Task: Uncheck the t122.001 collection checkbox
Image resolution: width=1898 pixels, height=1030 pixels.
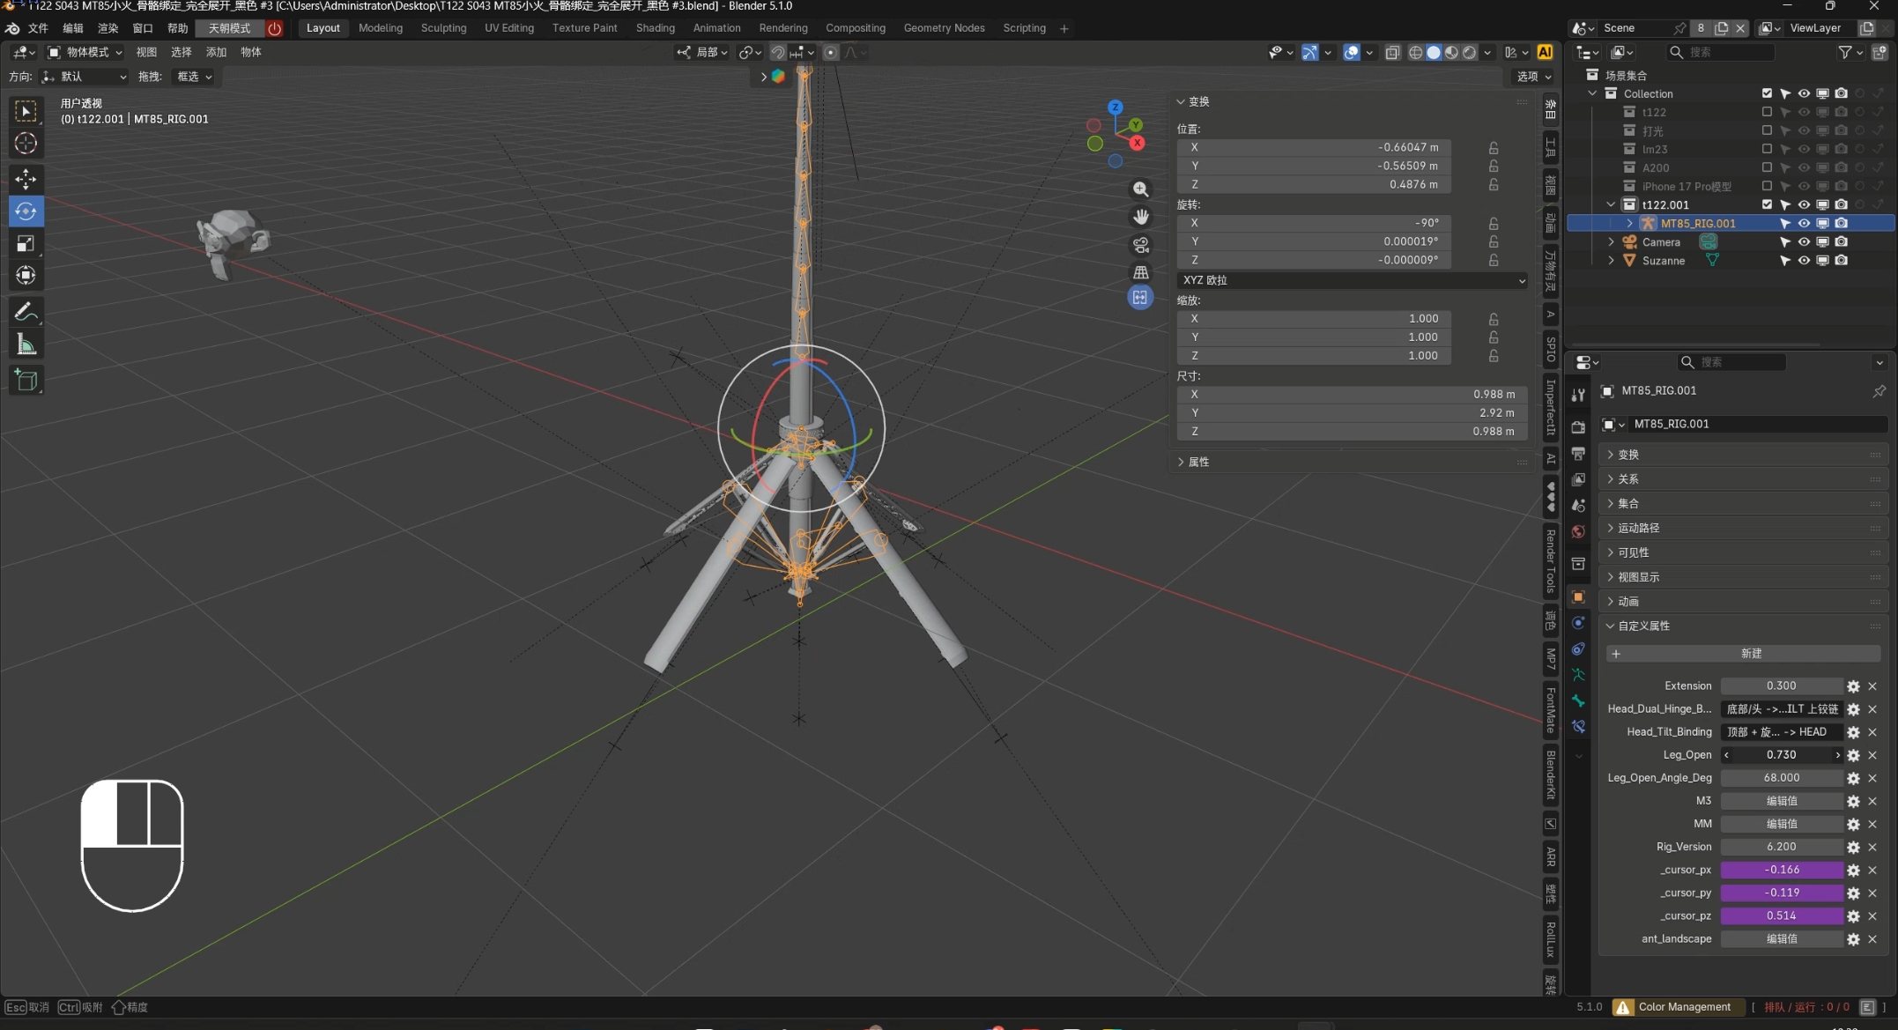Action: tap(1767, 205)
